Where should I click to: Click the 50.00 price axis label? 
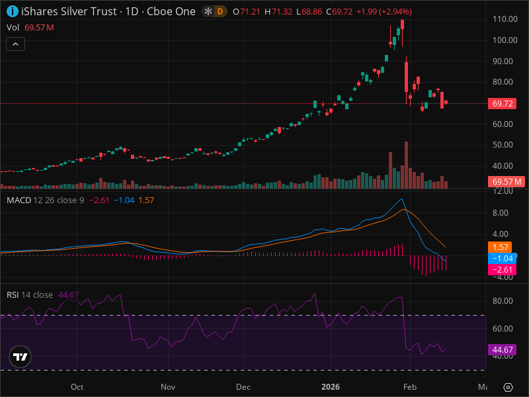(503, 145)
